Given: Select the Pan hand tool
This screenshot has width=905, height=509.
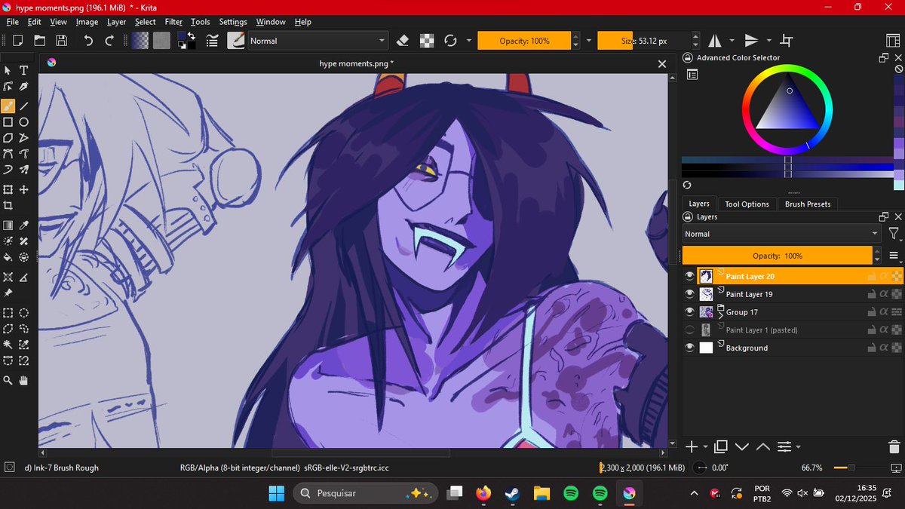Looking at the screenshot, I should (x=24, y=380).
